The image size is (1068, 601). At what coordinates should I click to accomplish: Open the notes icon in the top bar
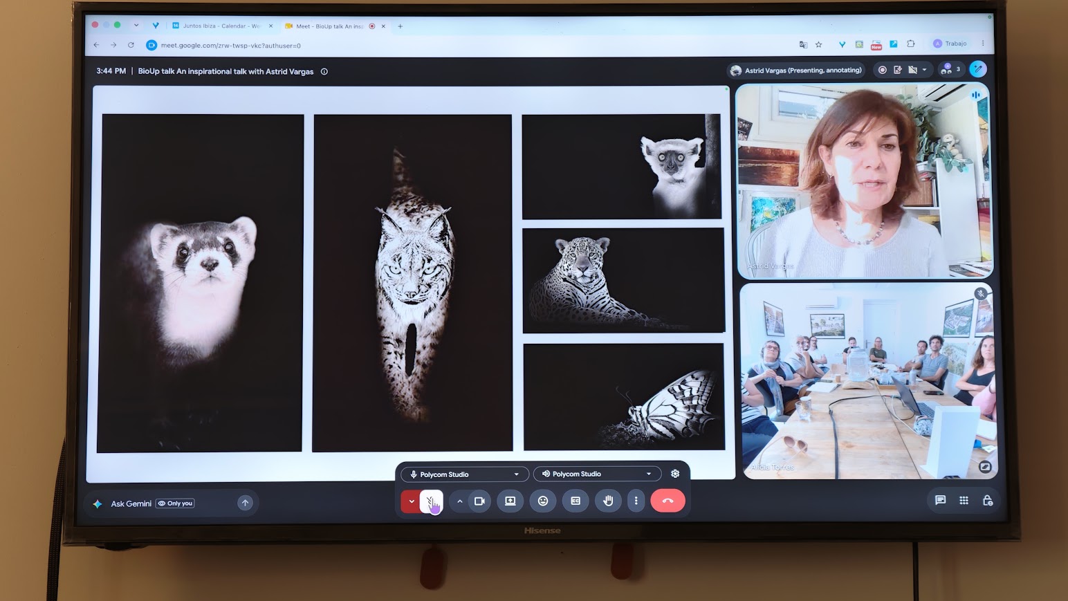898,70
